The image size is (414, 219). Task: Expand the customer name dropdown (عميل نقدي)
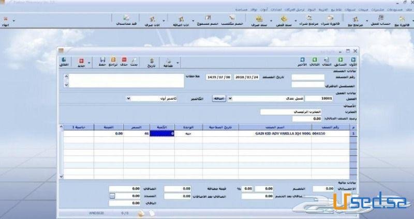point(230,98)
